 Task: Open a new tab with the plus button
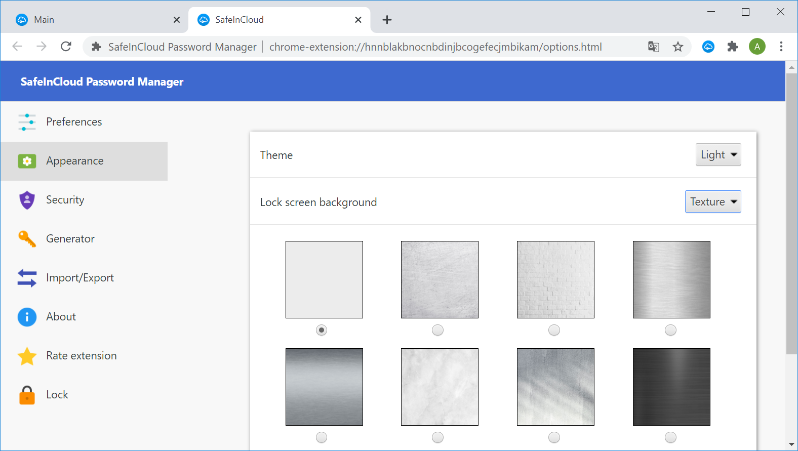tap(387, 20)
